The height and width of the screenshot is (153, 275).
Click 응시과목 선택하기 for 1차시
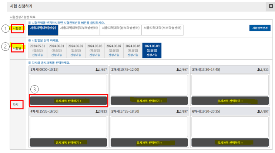click(68, 101)
